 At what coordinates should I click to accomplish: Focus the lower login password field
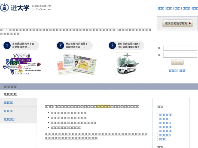(180, 55)
